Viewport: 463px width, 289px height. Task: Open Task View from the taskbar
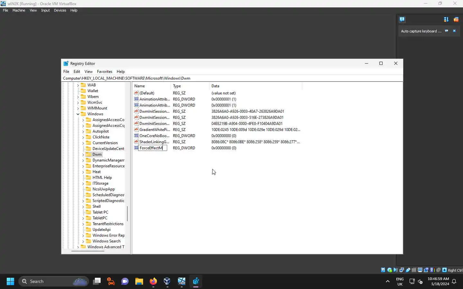point(97,281)
